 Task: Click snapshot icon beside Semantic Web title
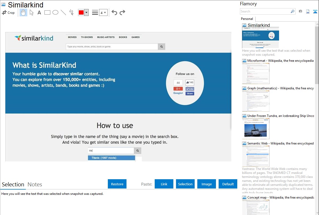pos(244,143)
